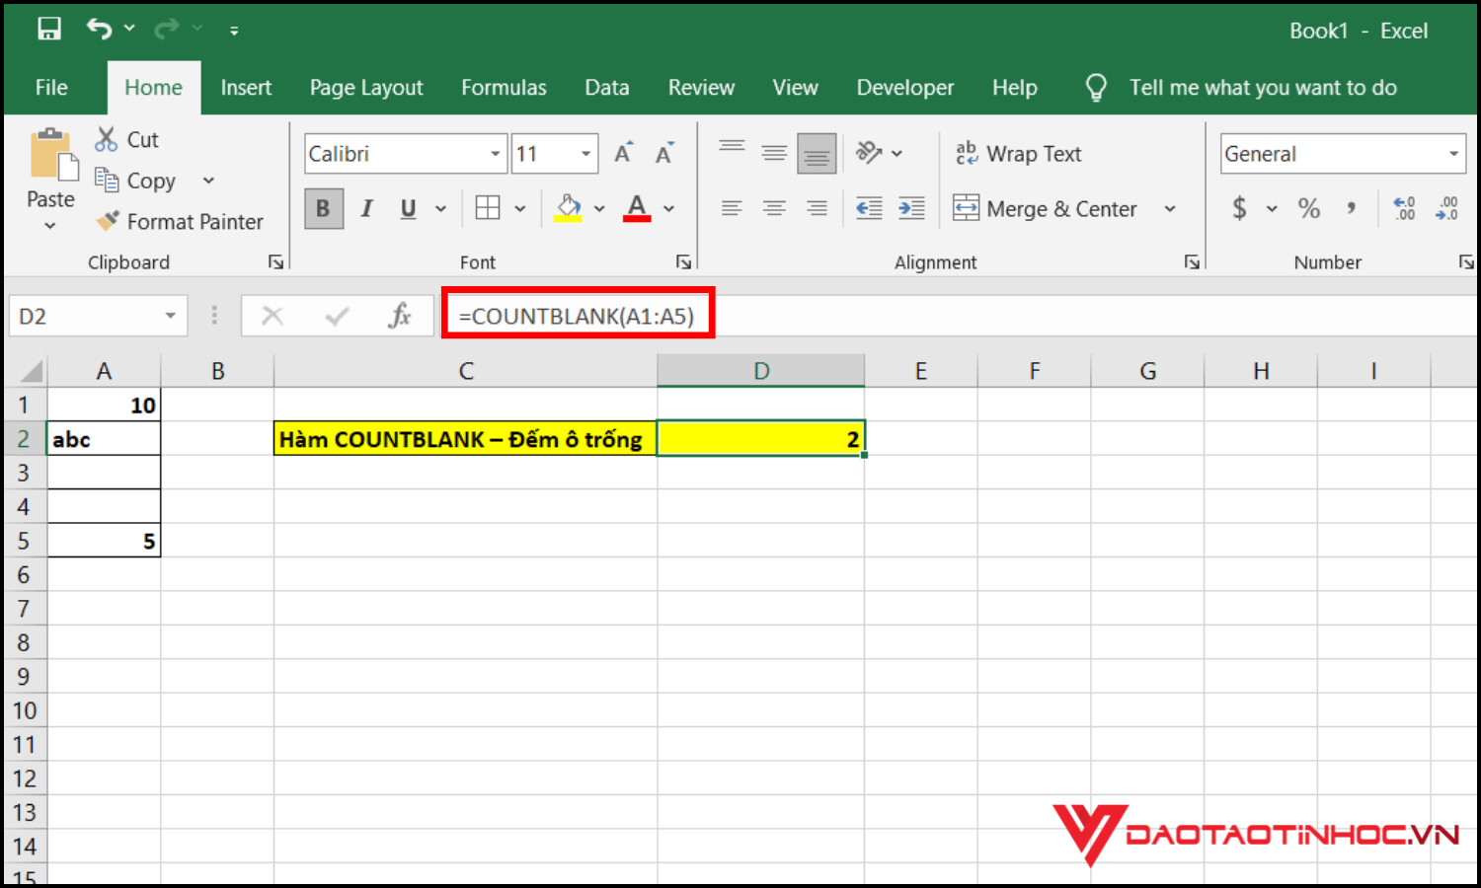Screen dimensions: 1481x888
Task: Toggle Italic formatting
Action: [366, 208]
